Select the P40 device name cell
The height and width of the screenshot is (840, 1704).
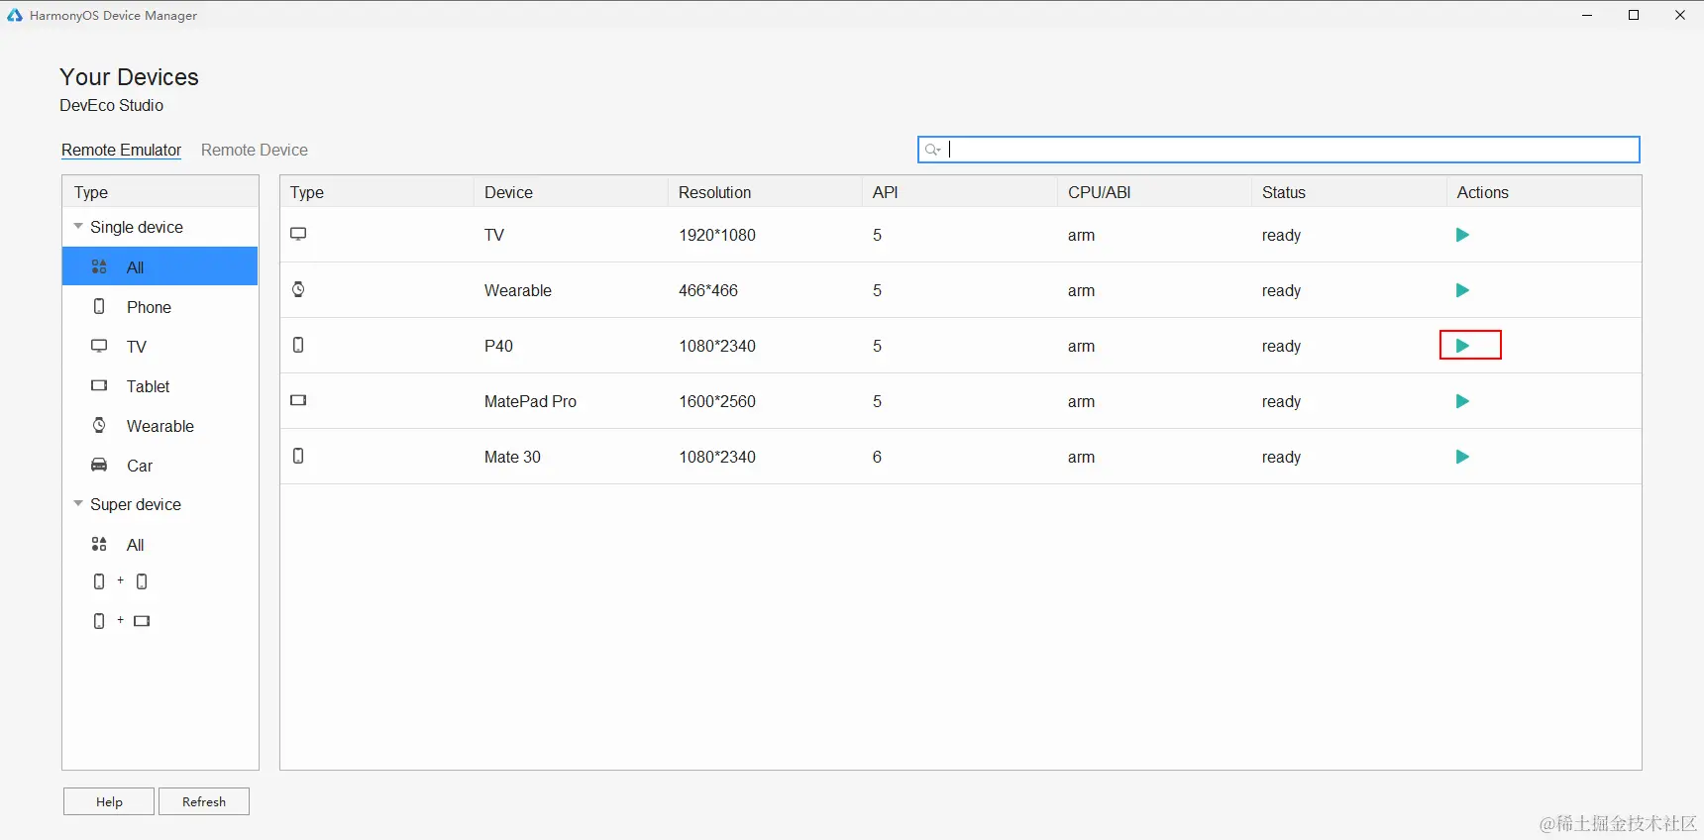click(498, 346)
